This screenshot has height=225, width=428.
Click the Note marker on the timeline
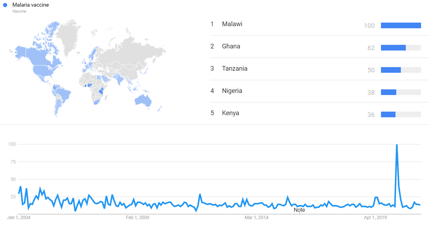tap(299, 210)
